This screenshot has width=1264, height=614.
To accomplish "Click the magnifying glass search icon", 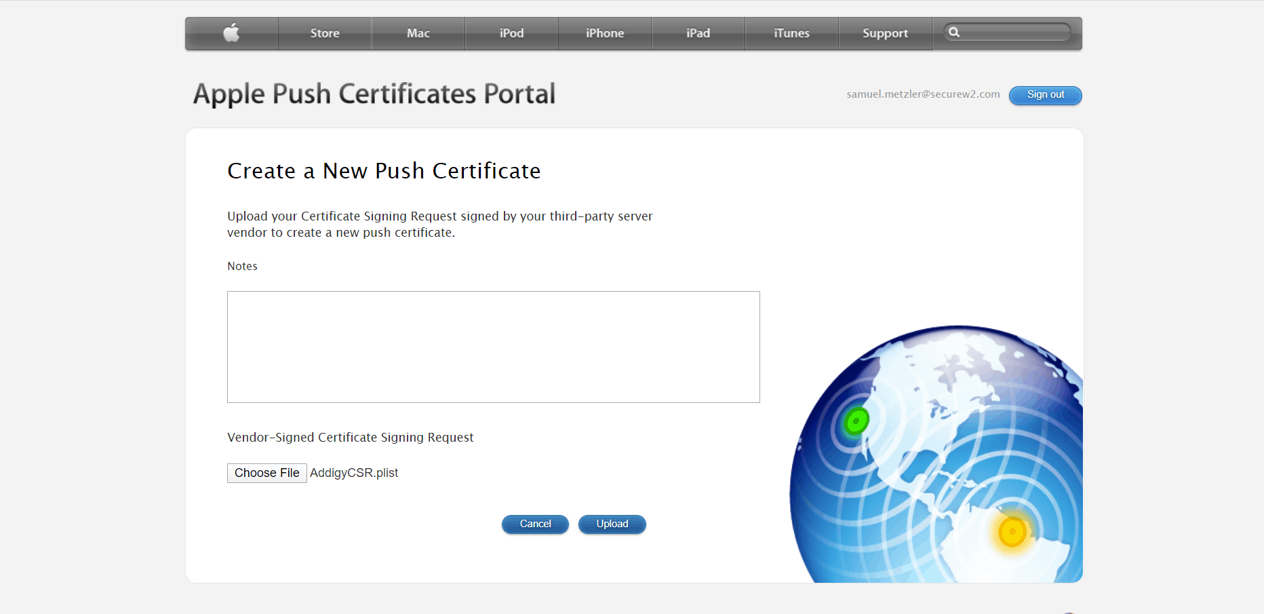I will [x=954, y=33].
